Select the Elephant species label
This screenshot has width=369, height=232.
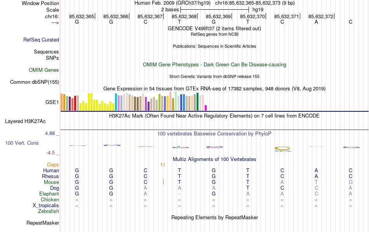(x=49, y=194)
